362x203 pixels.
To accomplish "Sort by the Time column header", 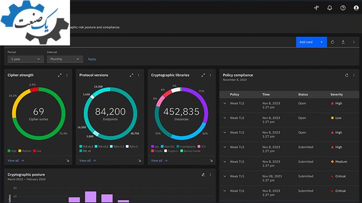I will click(x=266, y=94).
